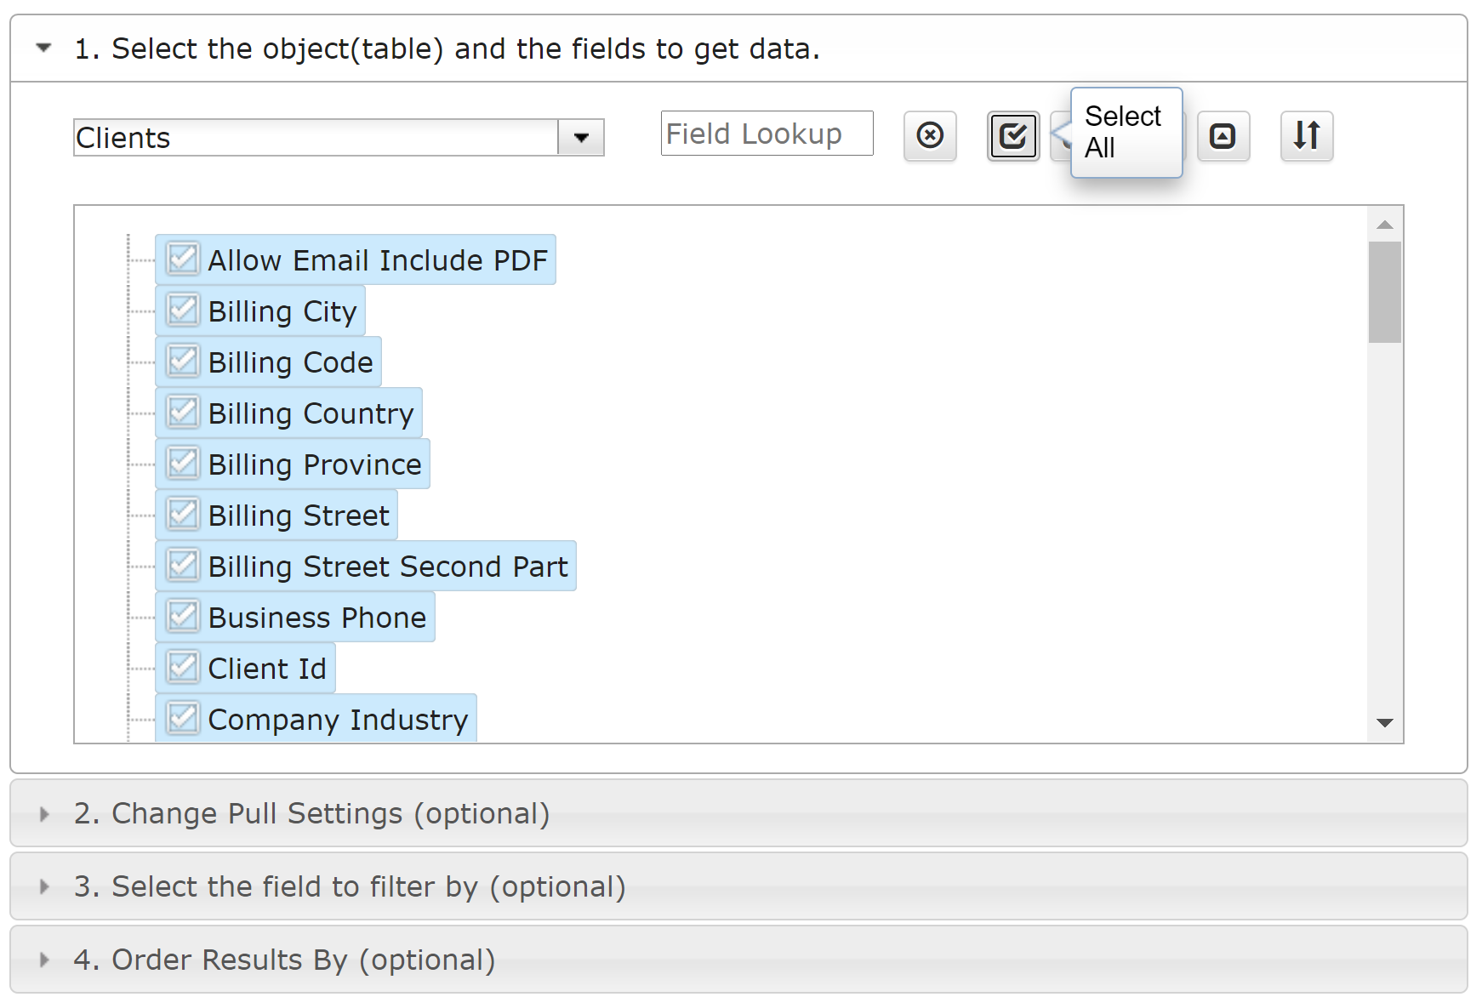
Task: Open the Clients object dropdown arrow
Action: (581, 138)
